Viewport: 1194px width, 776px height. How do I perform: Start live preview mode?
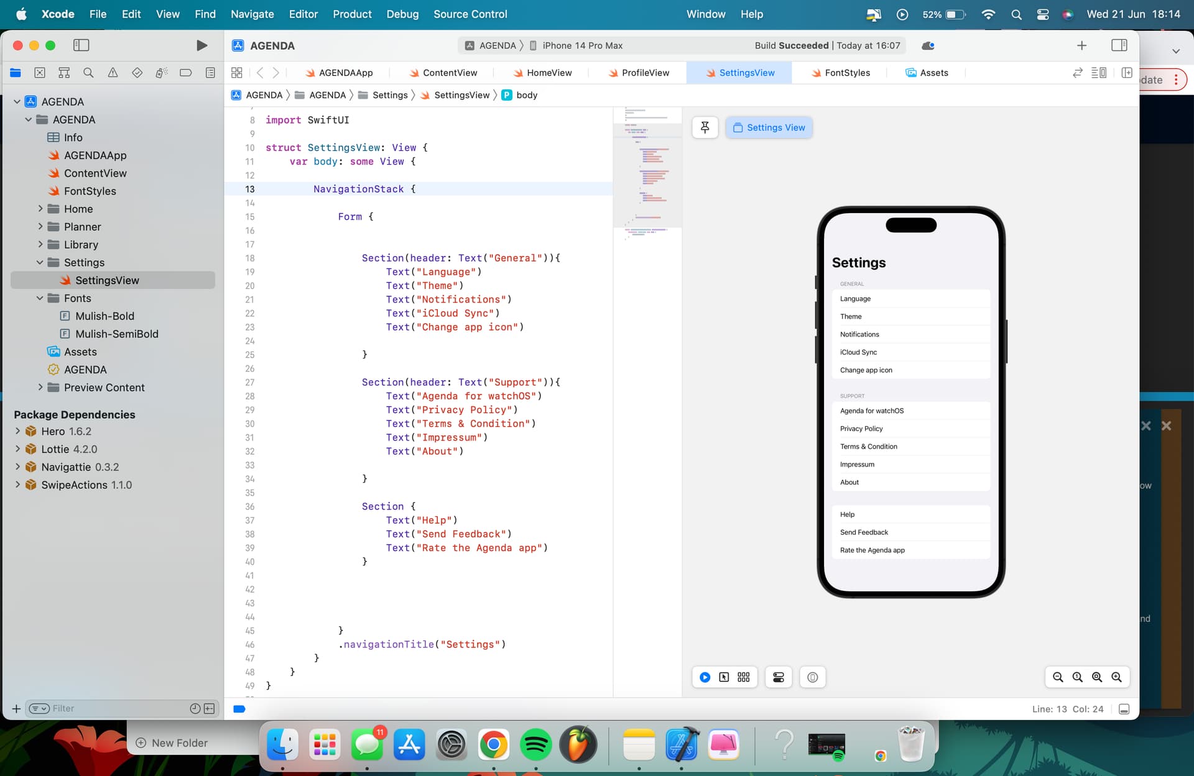click(x=705, y=677)
